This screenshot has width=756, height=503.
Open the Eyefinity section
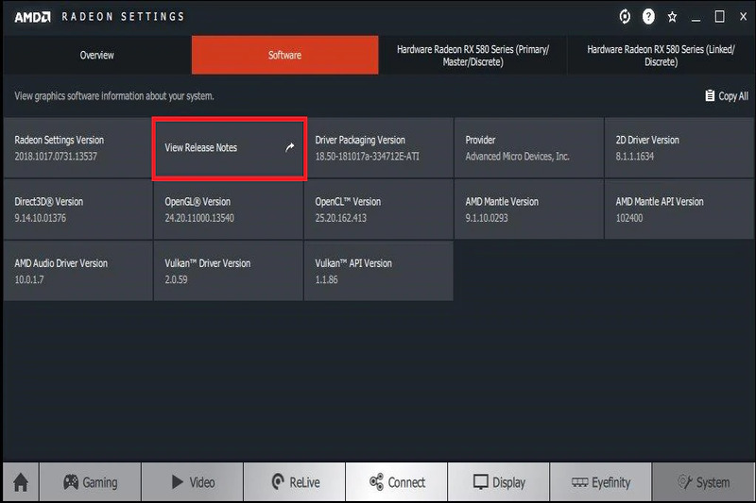click(601, 482)
